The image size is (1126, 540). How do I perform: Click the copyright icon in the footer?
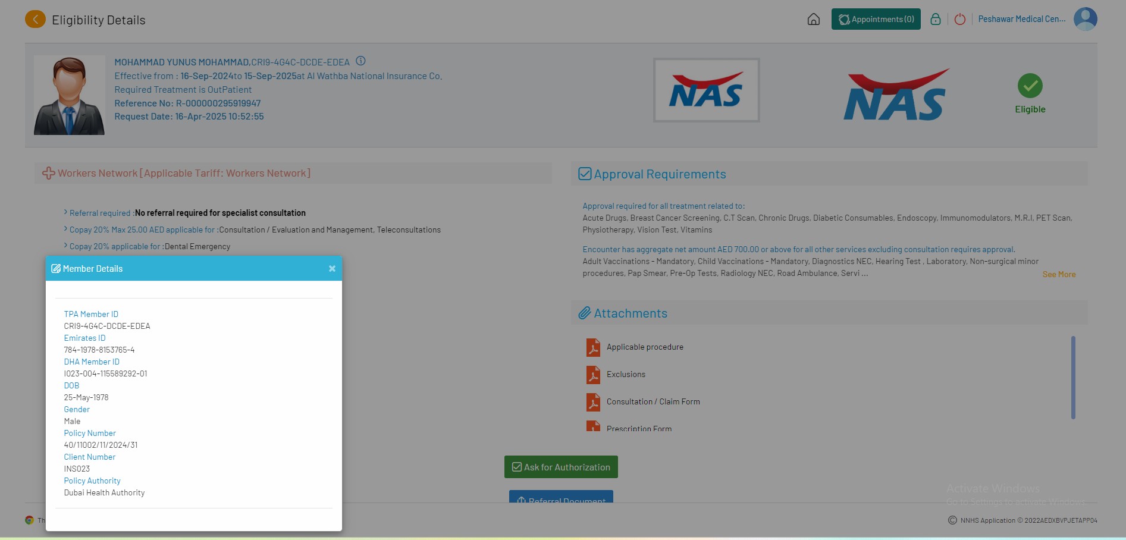coord(952,520)
